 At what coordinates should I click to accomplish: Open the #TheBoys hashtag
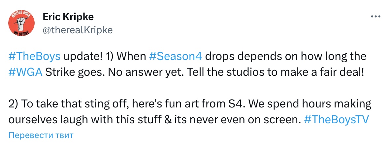(34, 57)
